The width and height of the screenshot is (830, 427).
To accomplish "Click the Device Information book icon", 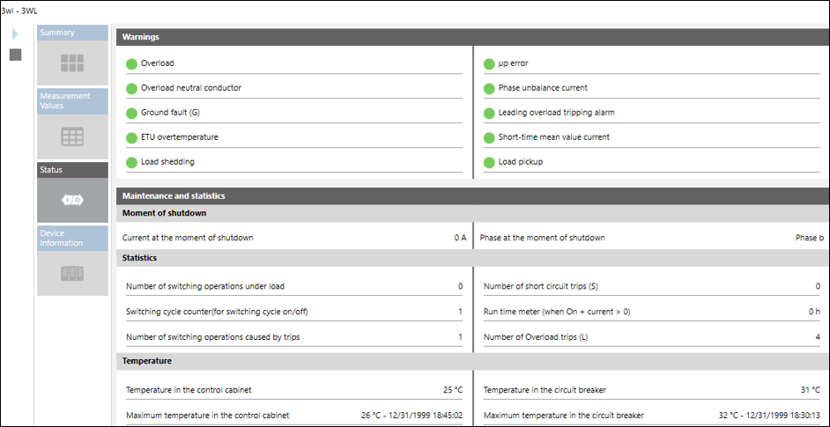I will coord(72,273).
